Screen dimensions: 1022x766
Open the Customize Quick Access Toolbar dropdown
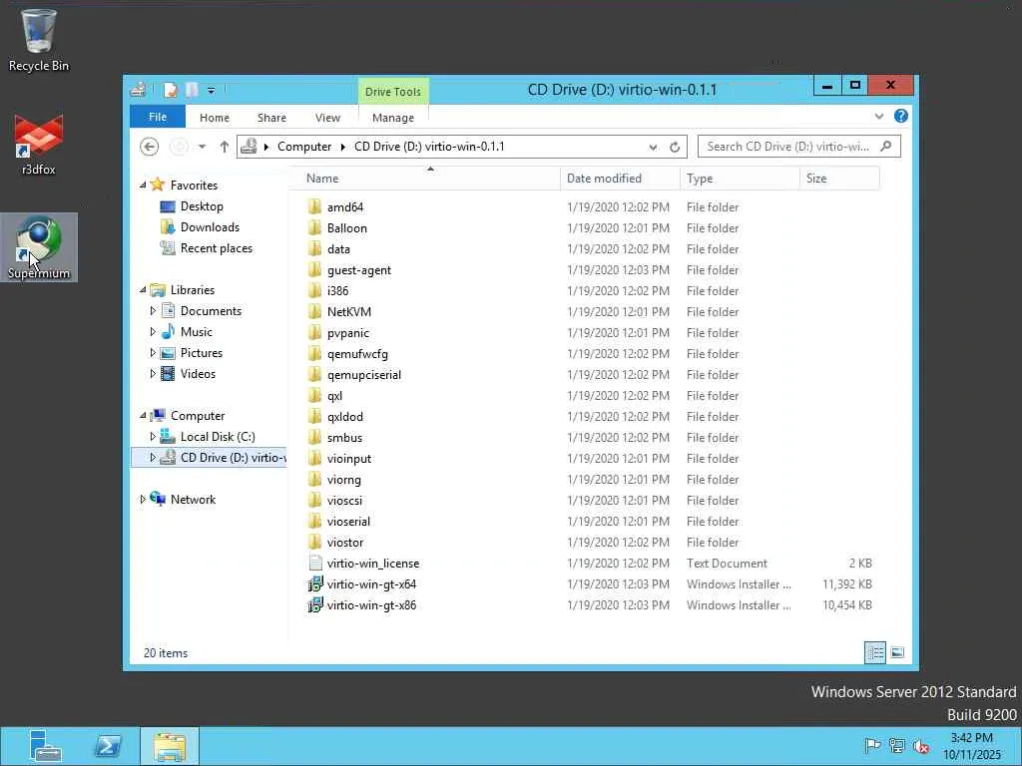coord(212,91)
